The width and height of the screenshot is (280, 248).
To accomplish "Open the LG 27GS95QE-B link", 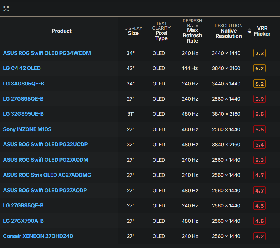I will (x=23, y=99).
